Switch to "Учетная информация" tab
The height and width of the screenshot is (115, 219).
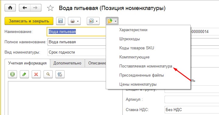27,63
